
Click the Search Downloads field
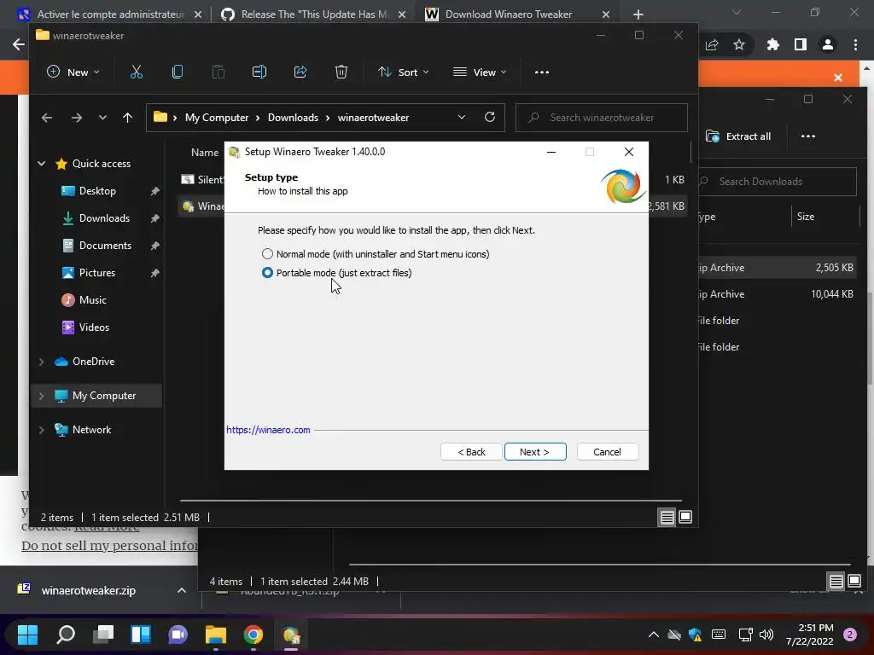[x=777, y=182]
